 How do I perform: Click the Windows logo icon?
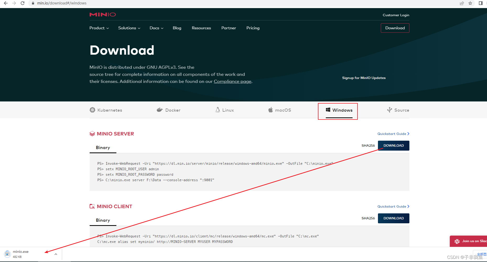click(x=328, y=110)
